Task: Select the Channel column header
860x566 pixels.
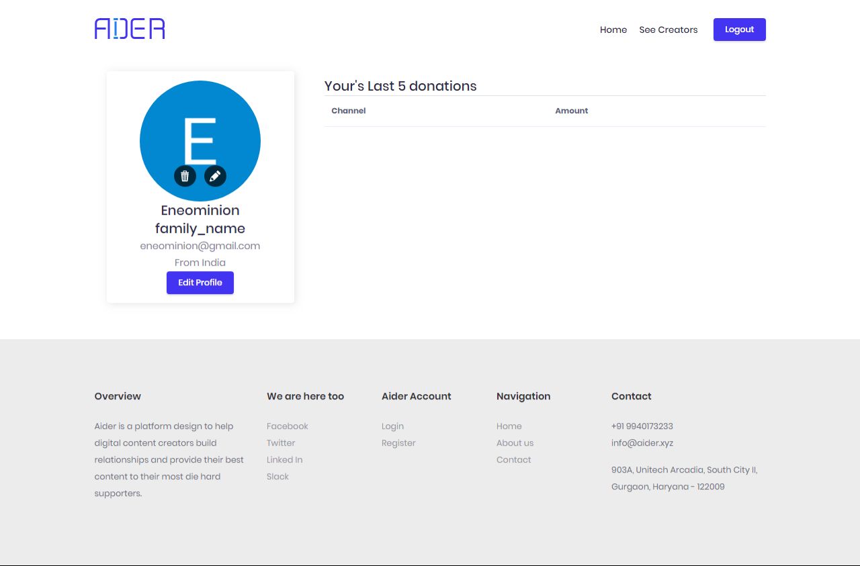Action: pyautogui.click(x=349, y=111)
